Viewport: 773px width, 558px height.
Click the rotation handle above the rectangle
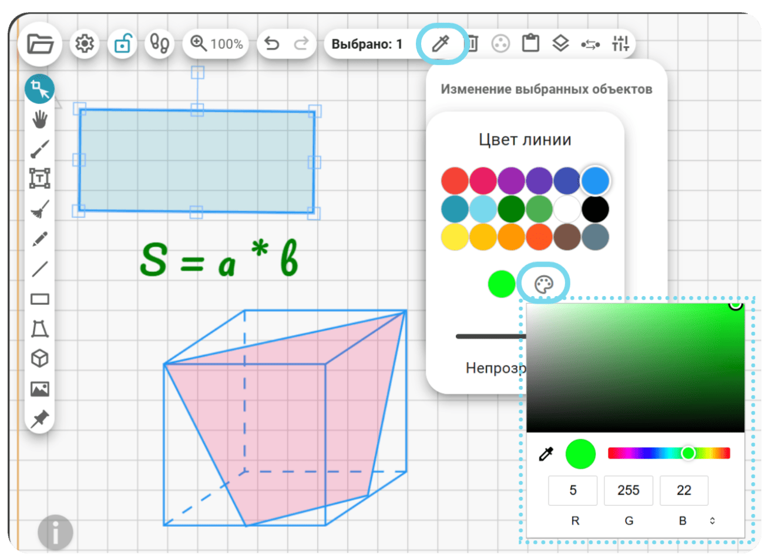click(197, 72)
